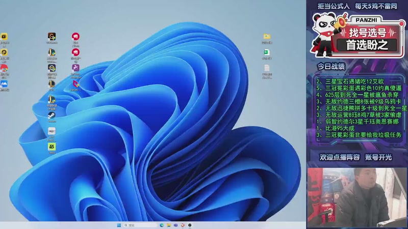Open the lime green square desktop icon

(x=52, y=147)
